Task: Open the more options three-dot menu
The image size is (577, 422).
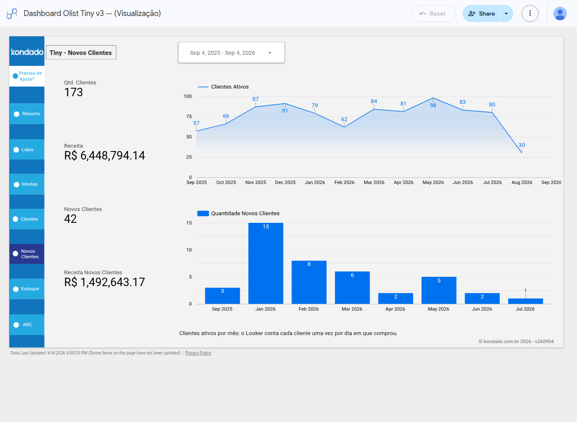Action: 530,14
